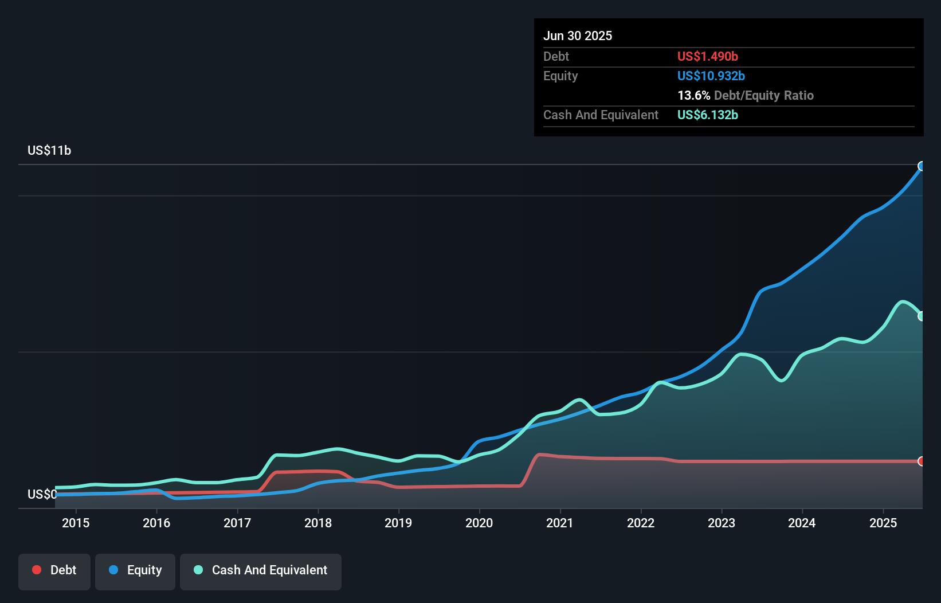Click the US$0 y-axis label

click(42, 494)
